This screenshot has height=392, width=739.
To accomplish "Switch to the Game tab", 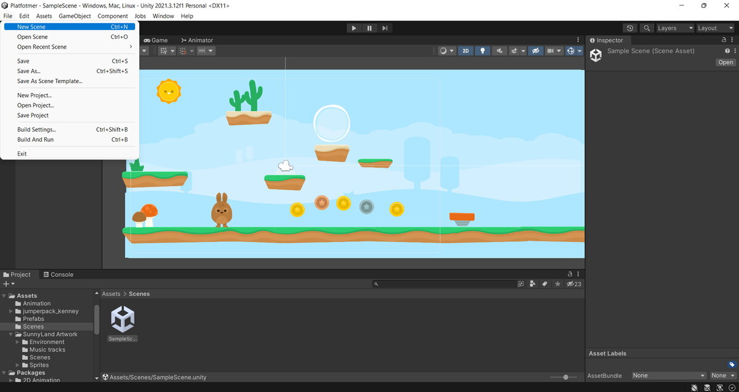I will [156, 40].
